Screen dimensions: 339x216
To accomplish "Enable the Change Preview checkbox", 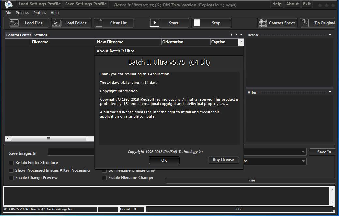I will pyautogui.click(x=11, y=178).
